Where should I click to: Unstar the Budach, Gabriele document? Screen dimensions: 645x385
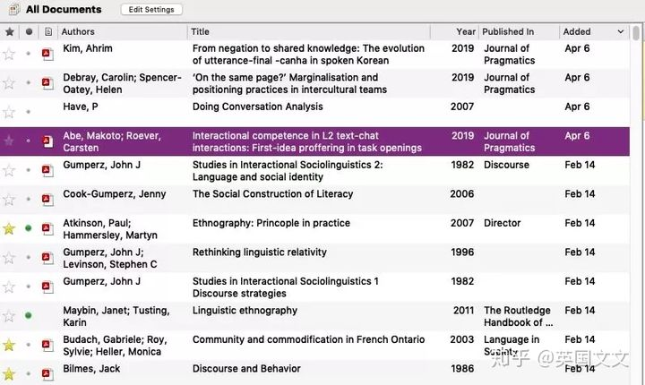9,345
